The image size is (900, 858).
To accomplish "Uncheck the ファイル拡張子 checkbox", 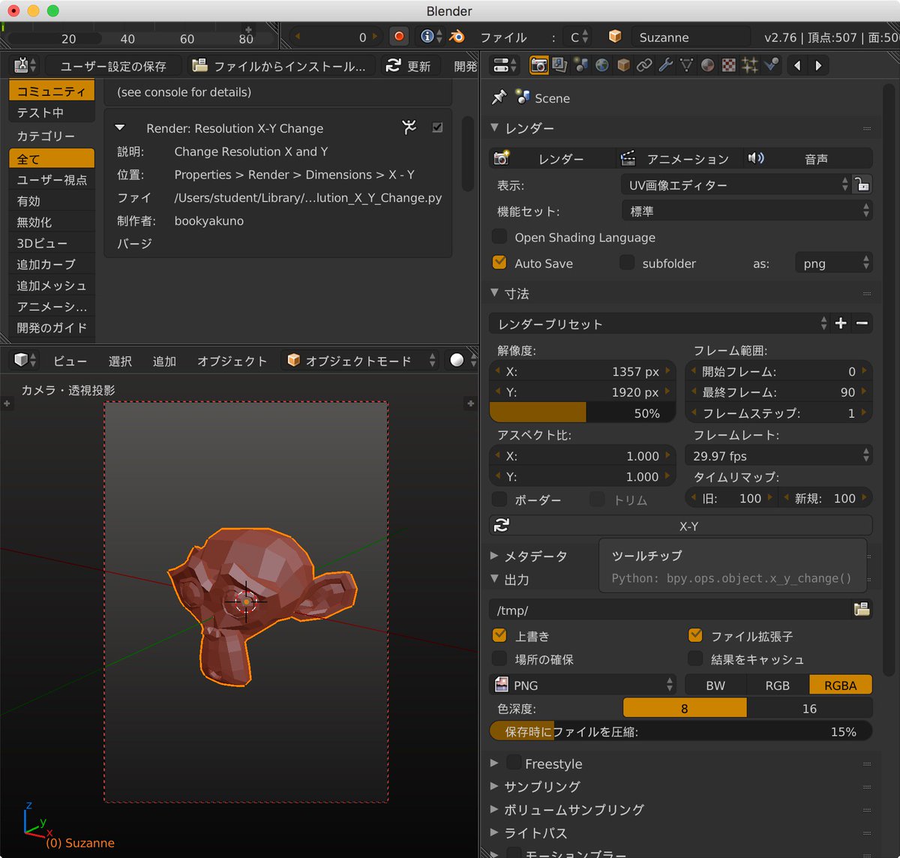I will [x=695, y=635].
